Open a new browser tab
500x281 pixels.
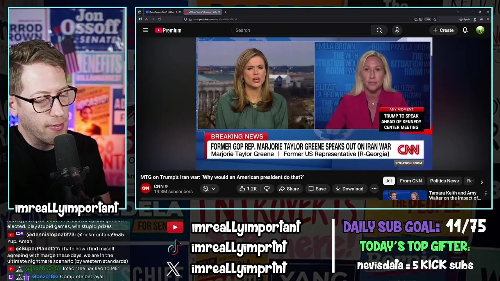click(225, 12)
